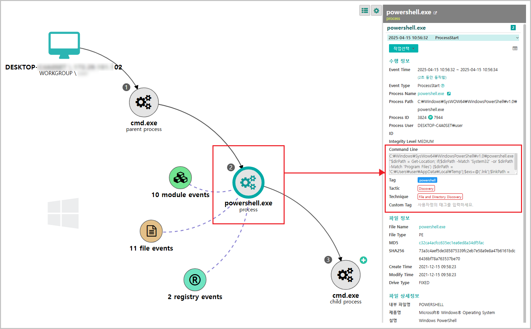This screenshot has height=329, width=531.
Task: Expand child process with green plus icon
Action: (363, 260)
